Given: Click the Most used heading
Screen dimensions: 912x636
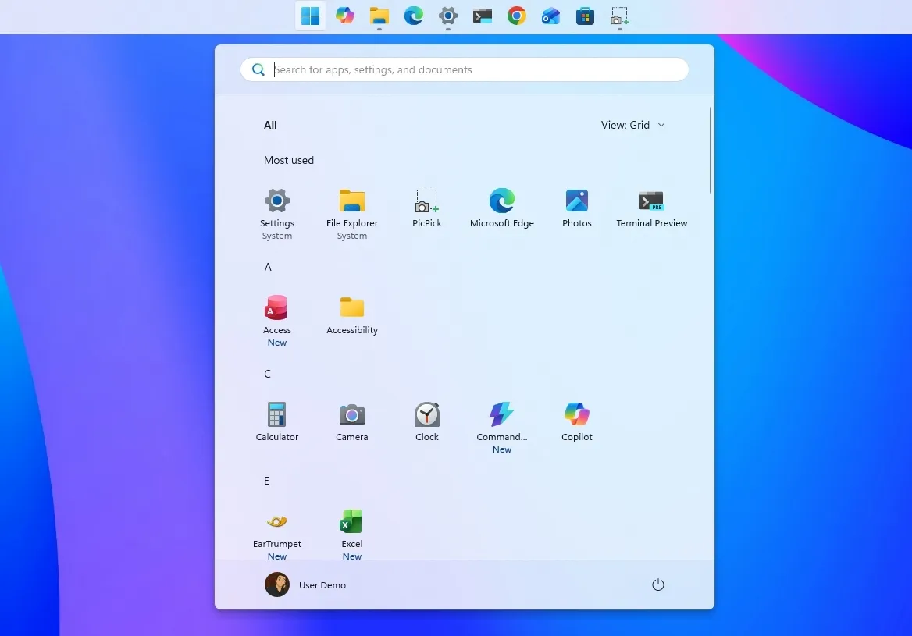Looking at the screenshot, I should 288,160.
